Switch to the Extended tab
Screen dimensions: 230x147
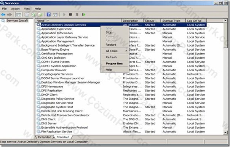pyautogui.click(x=45, y=137)
